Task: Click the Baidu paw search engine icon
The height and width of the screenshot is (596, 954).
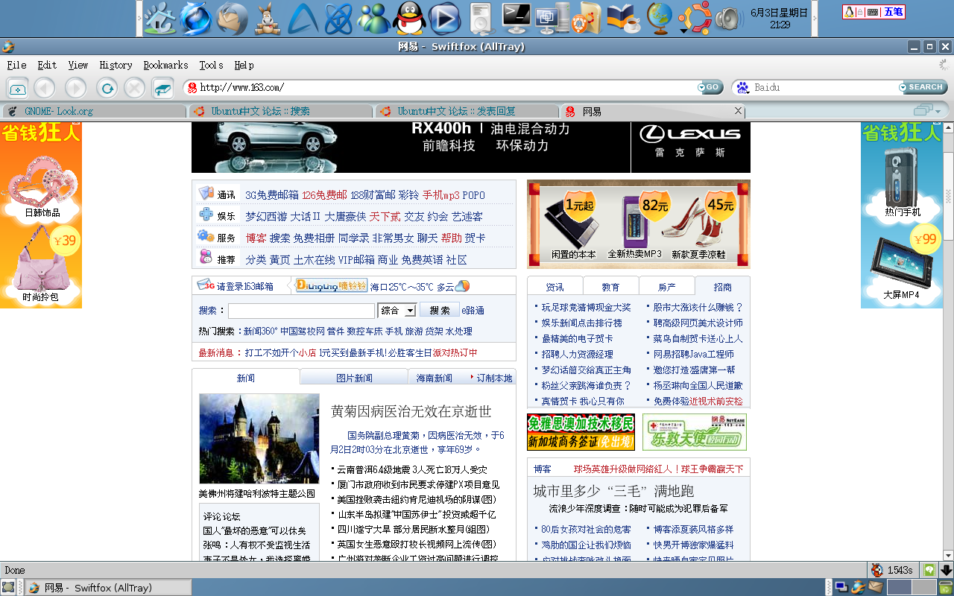Action: [x=742, y=88]
